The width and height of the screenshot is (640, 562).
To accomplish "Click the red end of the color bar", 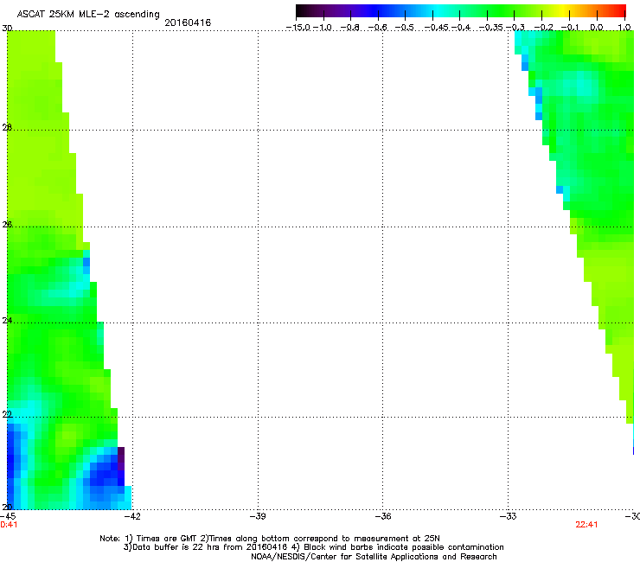I will pyautogui.click(x=619, y=10).
